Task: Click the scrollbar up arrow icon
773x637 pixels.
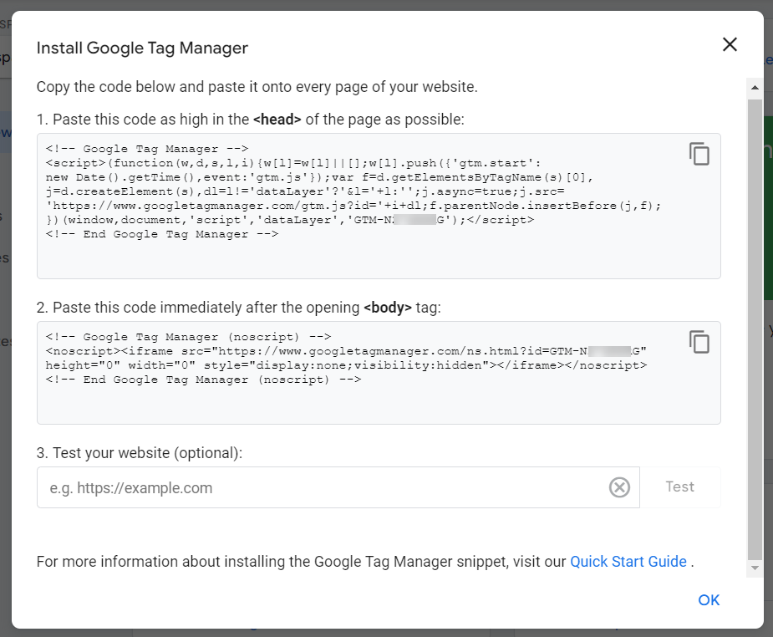Action: tap(755, 87)
